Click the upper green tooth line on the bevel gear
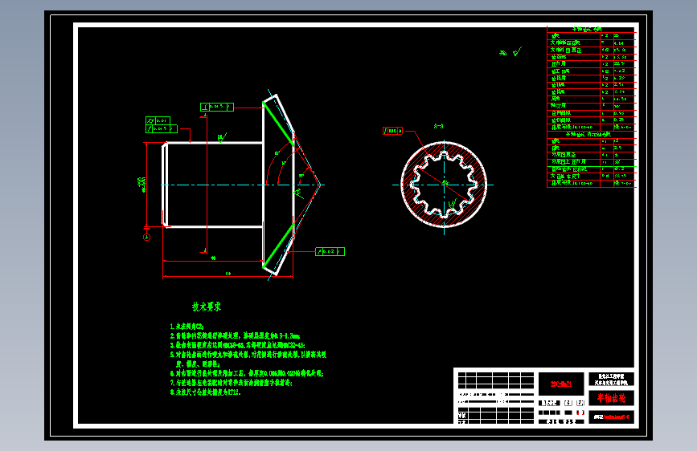This screenshot has height=451, width=697. click(x=279, y=123)
